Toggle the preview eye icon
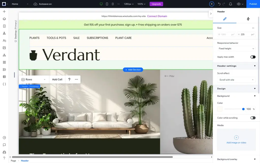 click(x=239, y=4)
